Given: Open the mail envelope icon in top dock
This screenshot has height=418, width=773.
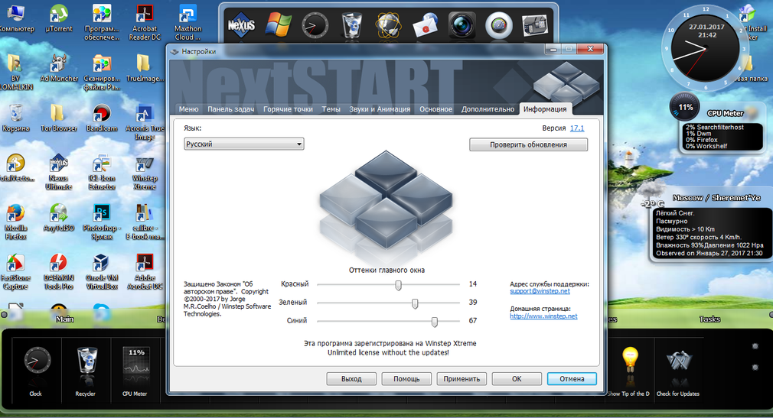Looking at the screenshot, I should 425,26.
